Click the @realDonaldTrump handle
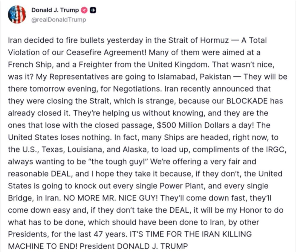Screen dimensions: 306x252 (x=59, y=20)
